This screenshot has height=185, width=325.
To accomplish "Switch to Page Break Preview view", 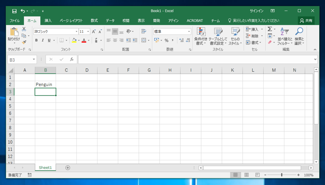I will (x=257, y=175).
